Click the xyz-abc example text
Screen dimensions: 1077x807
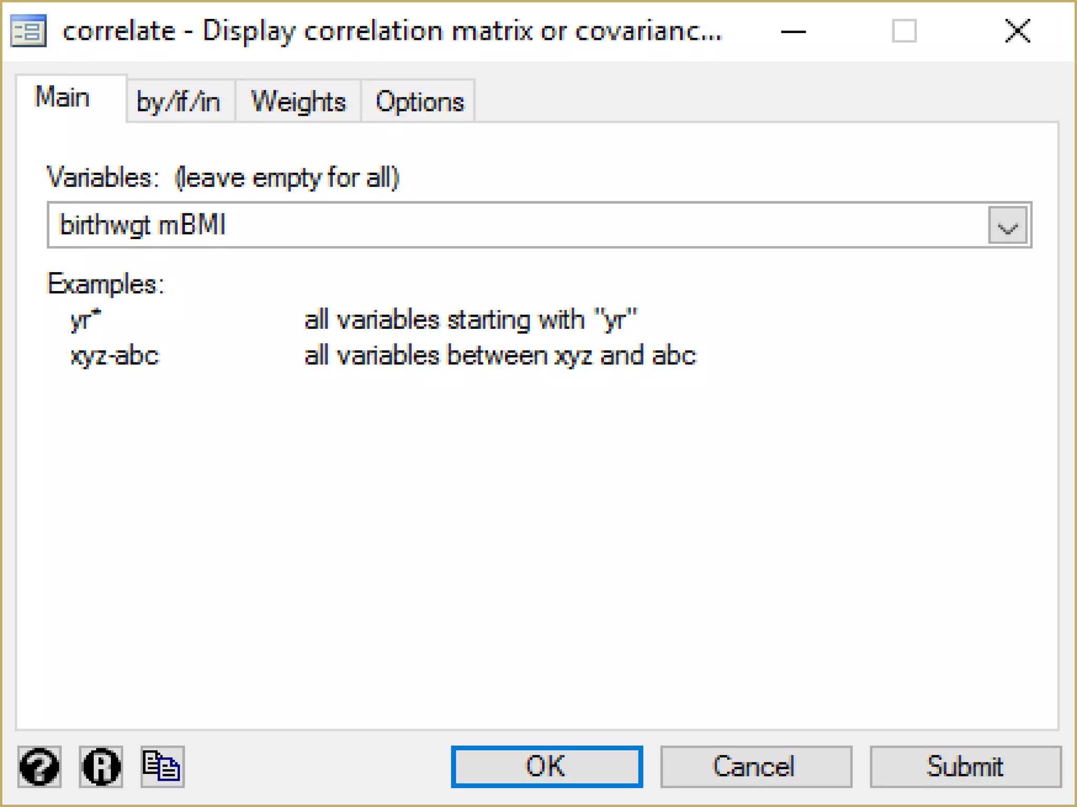(x=115, y=356)
